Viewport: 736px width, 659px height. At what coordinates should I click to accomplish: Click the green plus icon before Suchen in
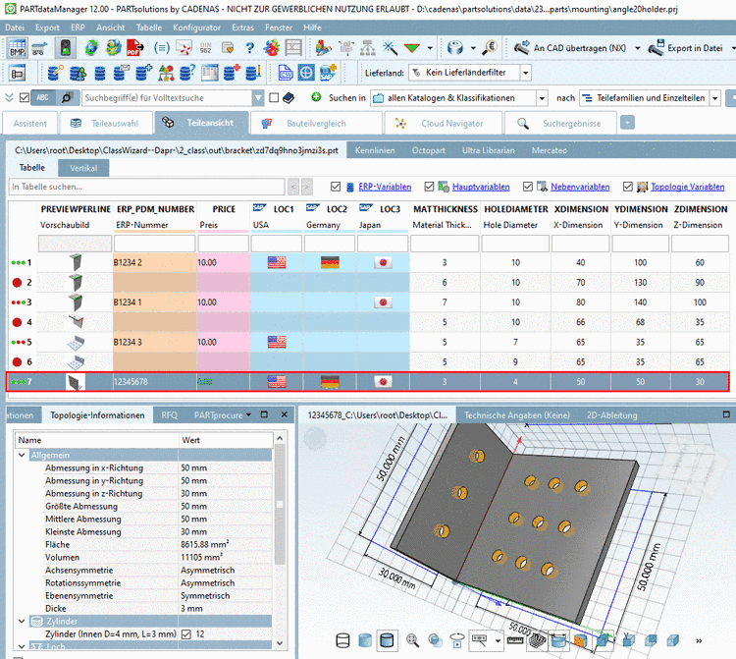[316, 97]
